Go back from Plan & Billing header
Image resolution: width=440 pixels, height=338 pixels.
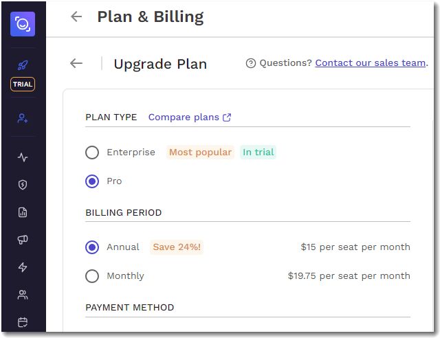(76, 16)
